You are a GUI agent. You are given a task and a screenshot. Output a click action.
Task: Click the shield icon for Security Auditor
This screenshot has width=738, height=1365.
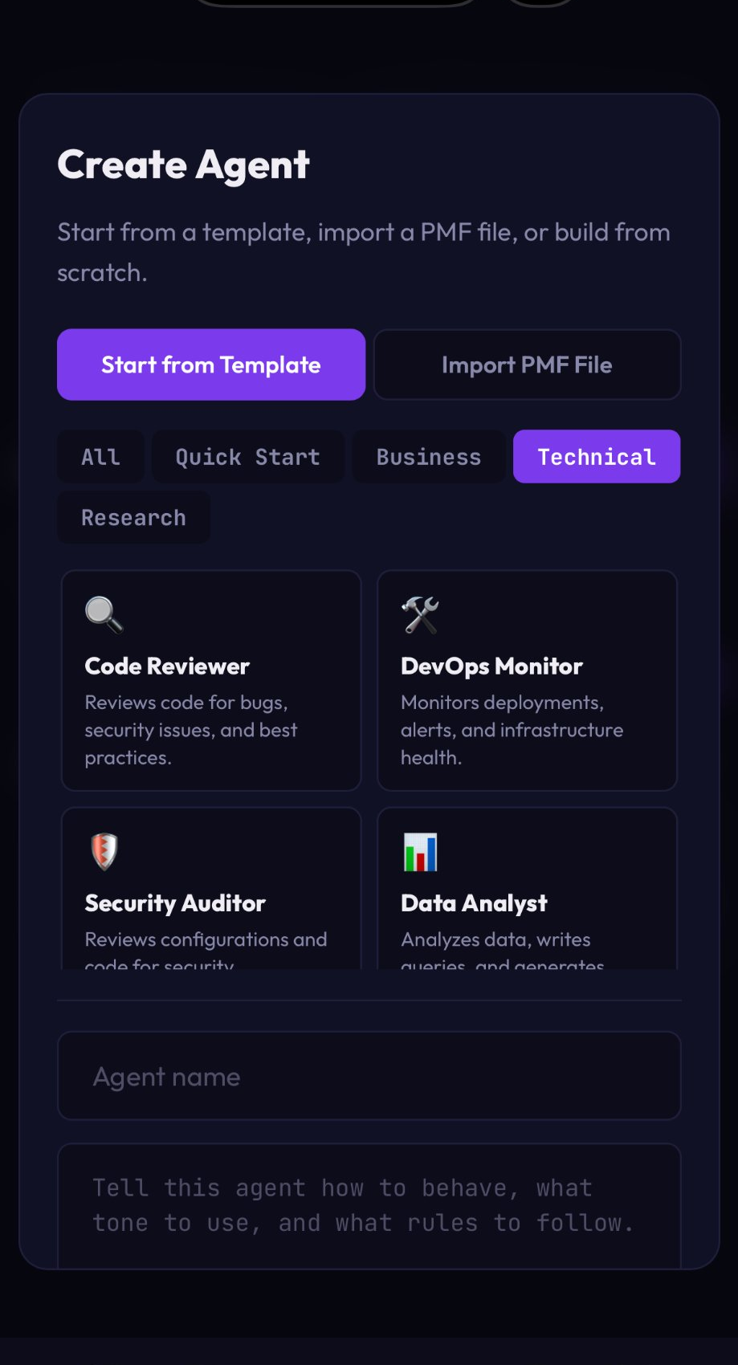click(x=104, y=852)
